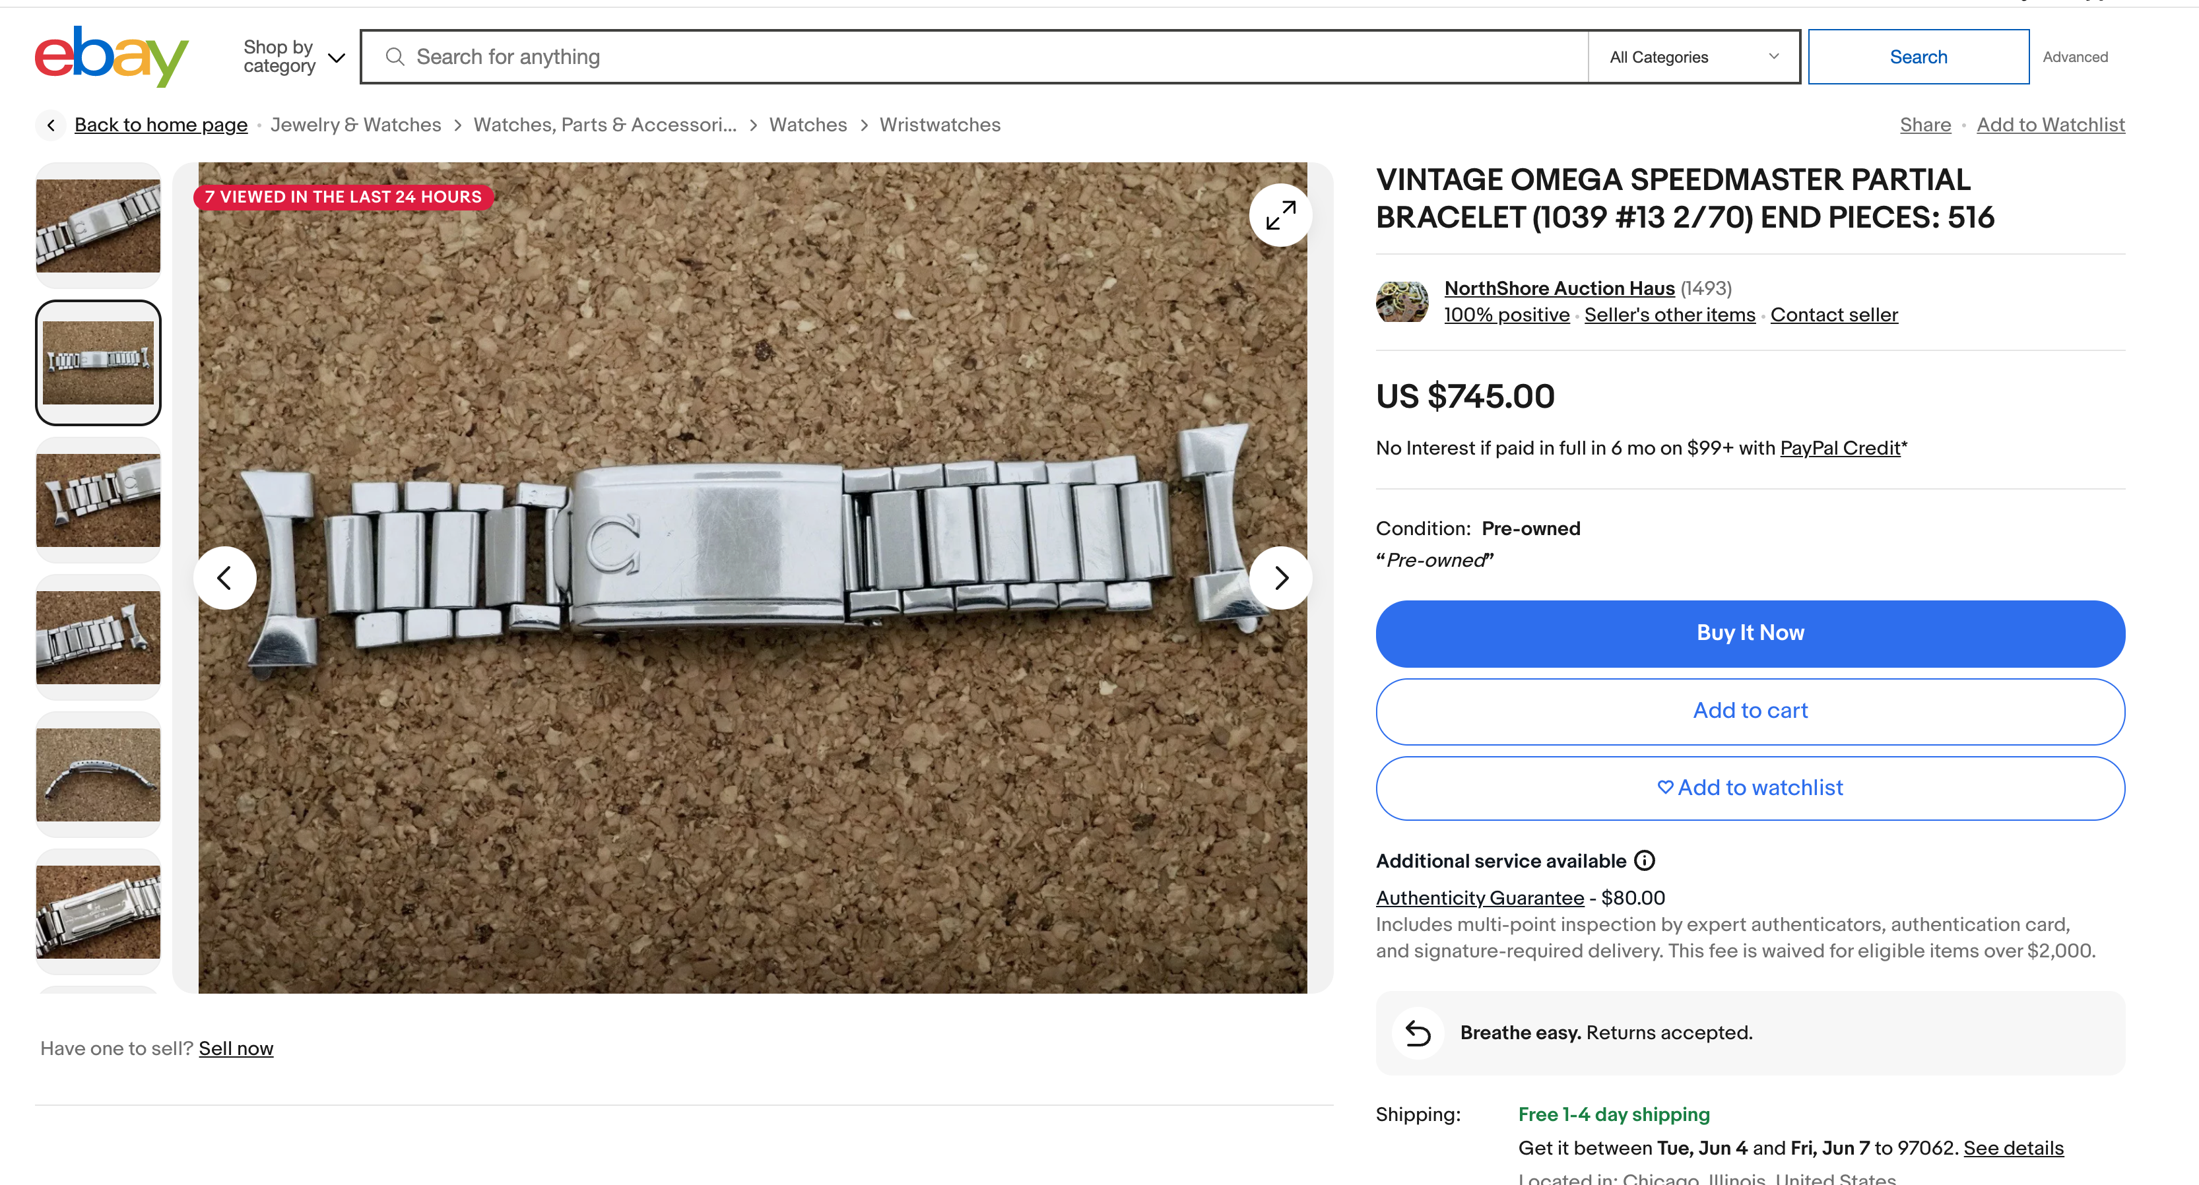Click the eBay logo
This screenshot has height=1185, width=2199.
point(111,56)
